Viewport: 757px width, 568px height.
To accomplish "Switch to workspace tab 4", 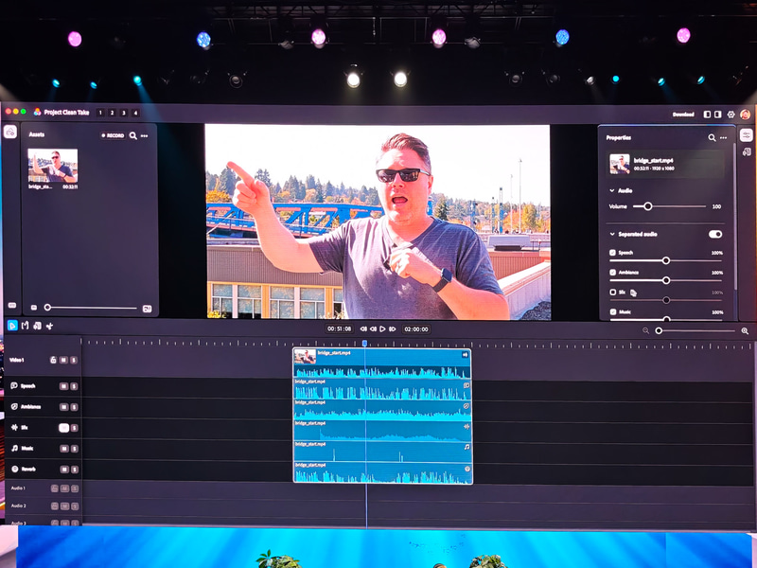I will [x=135, y=113].
